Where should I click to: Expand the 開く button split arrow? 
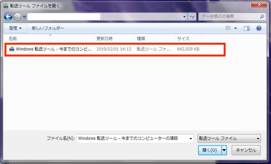pos(224,150)
